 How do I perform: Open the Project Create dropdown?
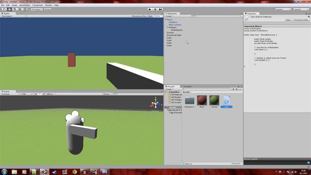pos(169,89)
